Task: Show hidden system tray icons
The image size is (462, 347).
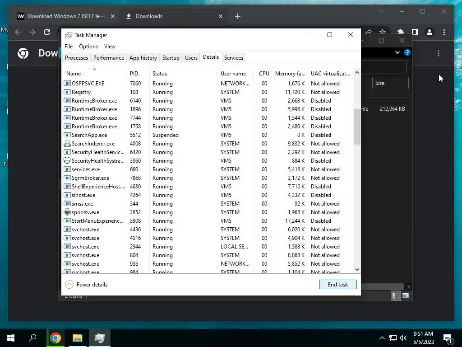Action: (382, 338)
